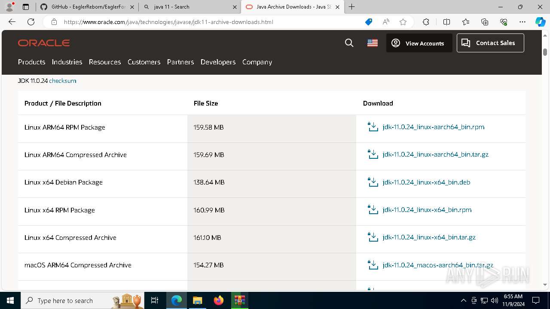This screenshot has width=550, height=309.
Task: Refresh the current page
Action: pos(31,22)
